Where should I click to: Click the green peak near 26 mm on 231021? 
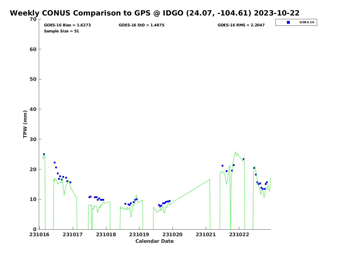235,152
